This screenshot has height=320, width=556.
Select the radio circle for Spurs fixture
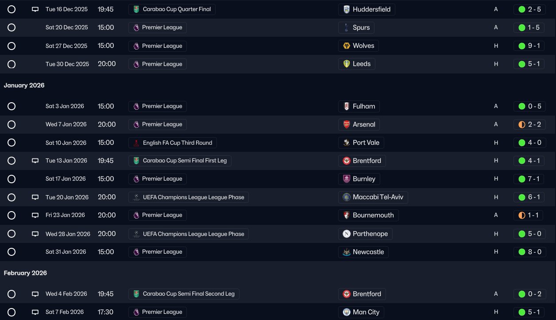(12, 27)
